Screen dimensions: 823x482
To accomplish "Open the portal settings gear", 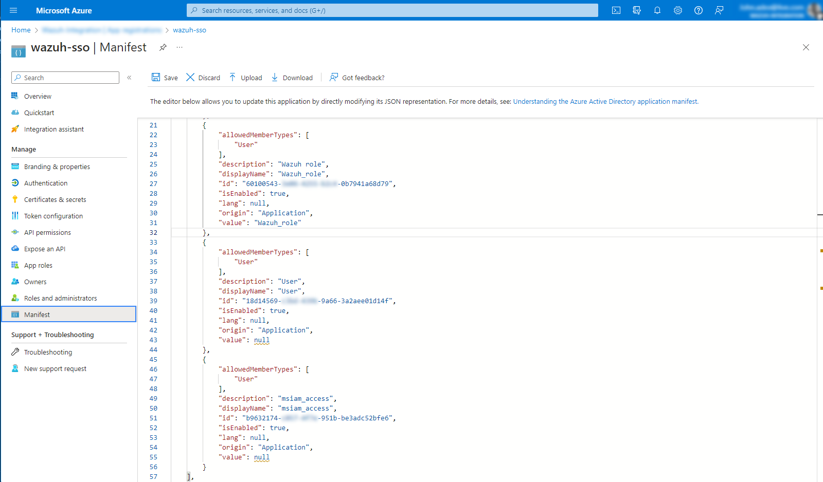I will tap(678, 10).
